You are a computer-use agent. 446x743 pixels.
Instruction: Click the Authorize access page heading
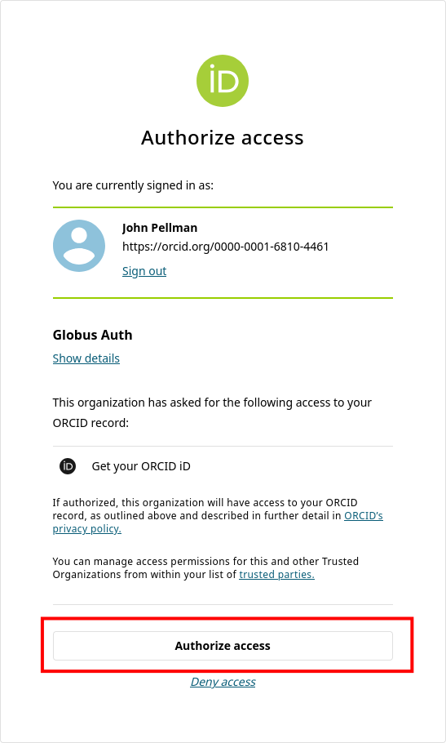tap(223, 138)
